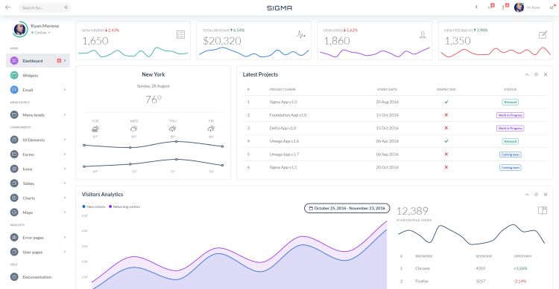559x289 pixels.
Task: Click the SIGMA logo
Action: tap(279, 8)
